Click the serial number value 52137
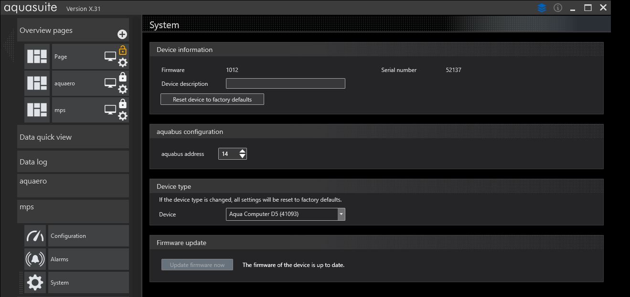The width and height of the screenshot is (630, 297). [x=453, y=70]
